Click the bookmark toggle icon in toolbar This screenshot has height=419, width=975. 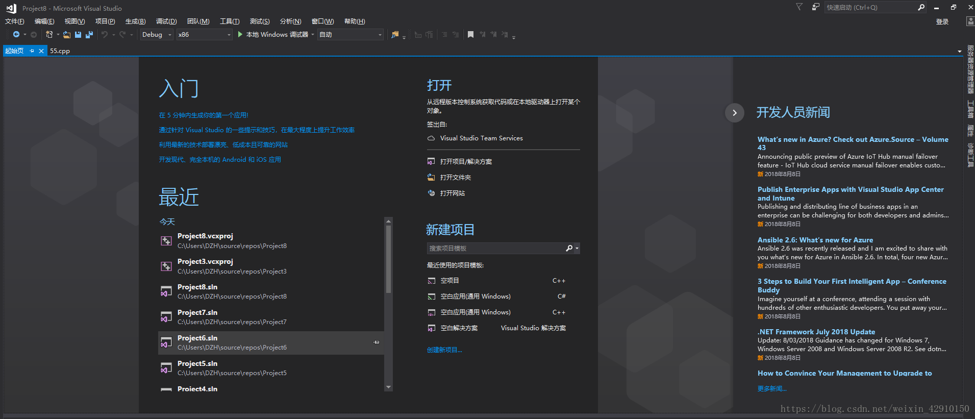[470, 35]
